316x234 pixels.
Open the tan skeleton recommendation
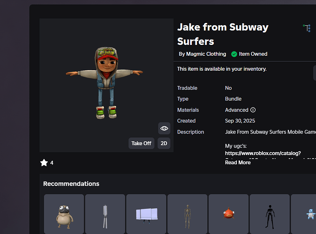[188, 214]
